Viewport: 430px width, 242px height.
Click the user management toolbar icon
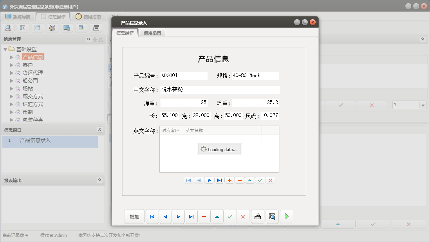[x=52, y=28]
